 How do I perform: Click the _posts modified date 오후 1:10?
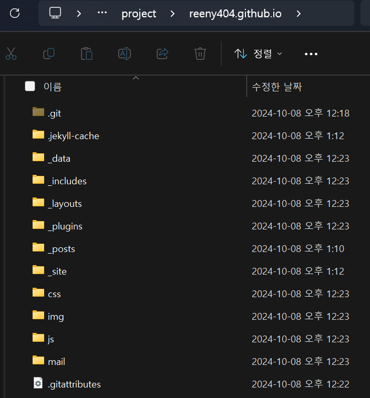298,249
